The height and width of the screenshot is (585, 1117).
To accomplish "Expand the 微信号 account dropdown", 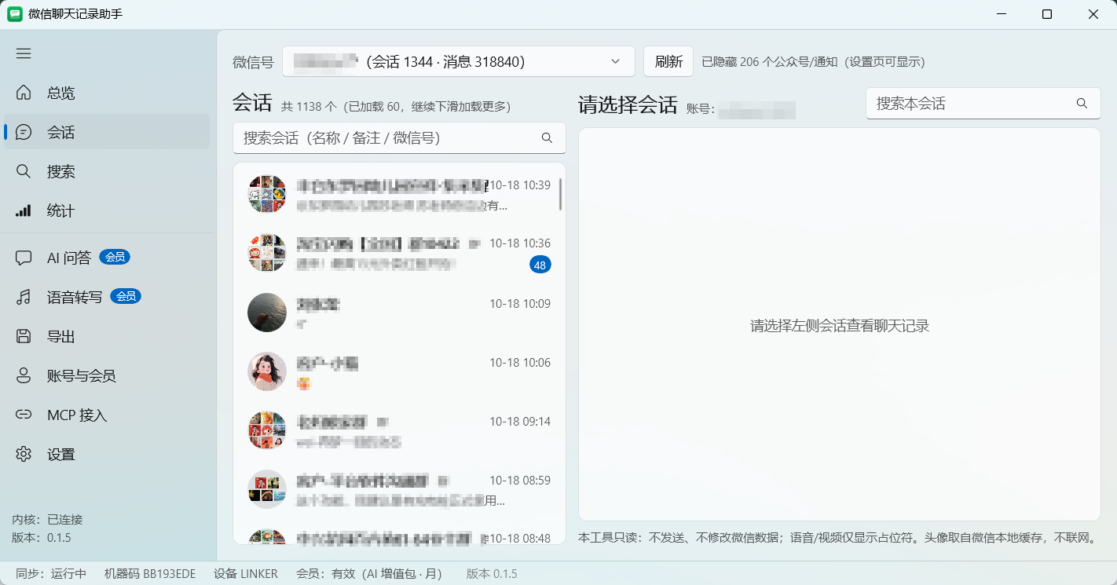I will point(459,61).
